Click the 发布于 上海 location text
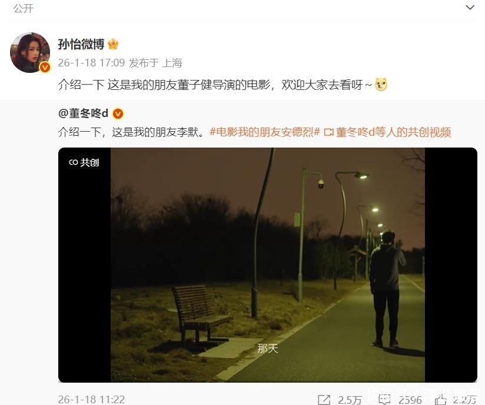The image size is (485, 405). (155, 63)
